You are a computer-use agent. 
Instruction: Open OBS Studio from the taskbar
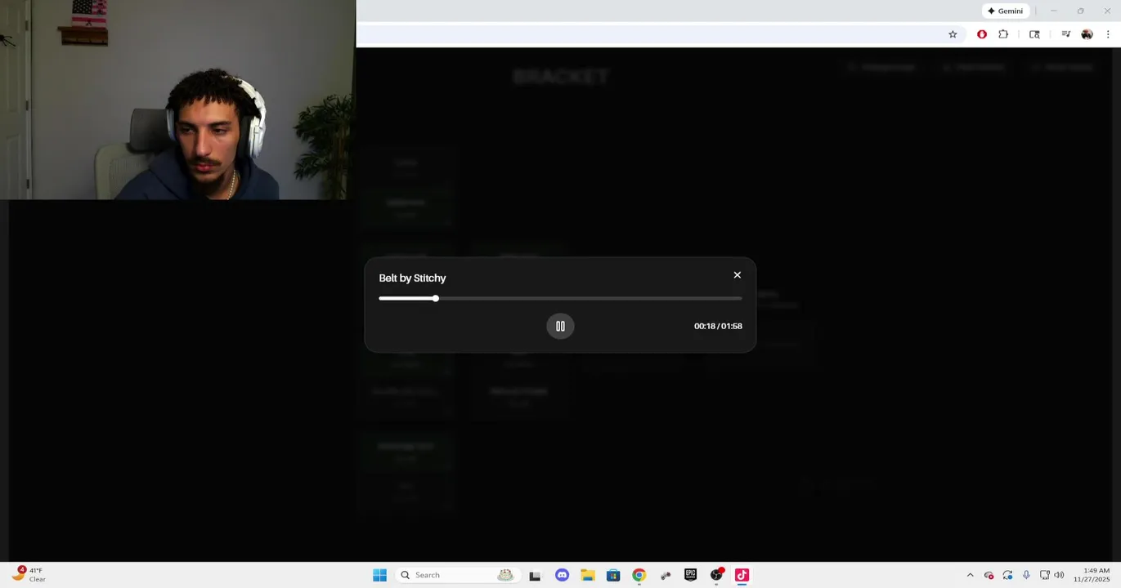716,575
